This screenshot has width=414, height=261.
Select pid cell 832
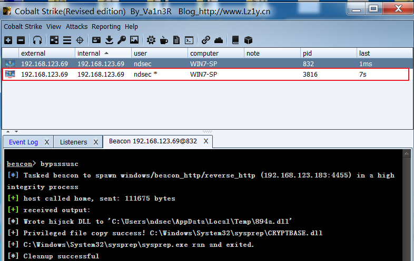click(308, 64)
